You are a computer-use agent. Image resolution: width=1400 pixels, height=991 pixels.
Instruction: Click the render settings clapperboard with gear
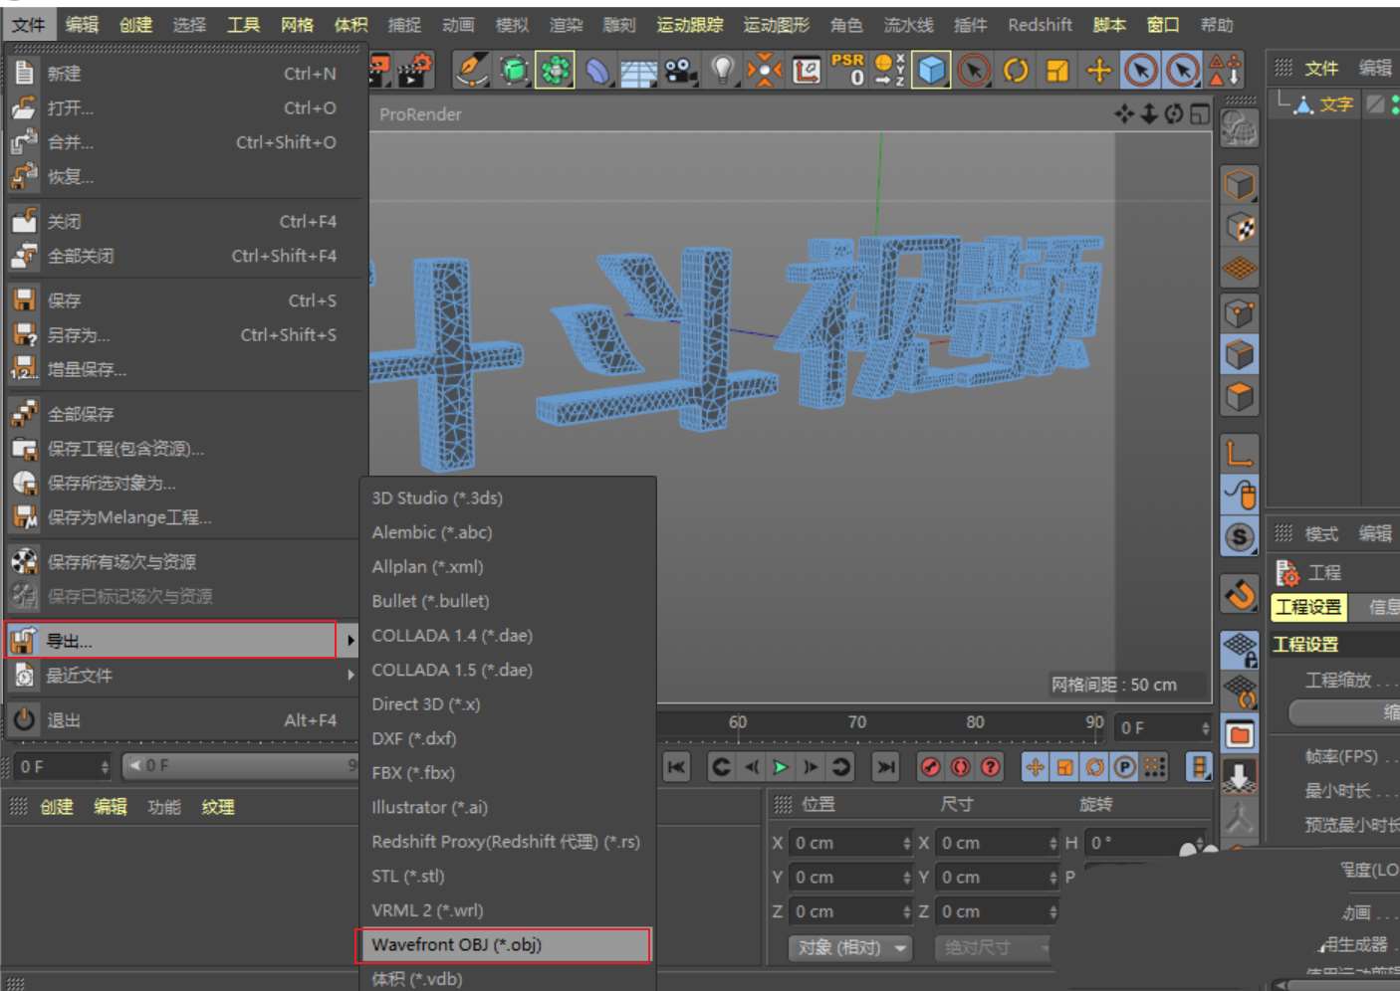point(415,70)
